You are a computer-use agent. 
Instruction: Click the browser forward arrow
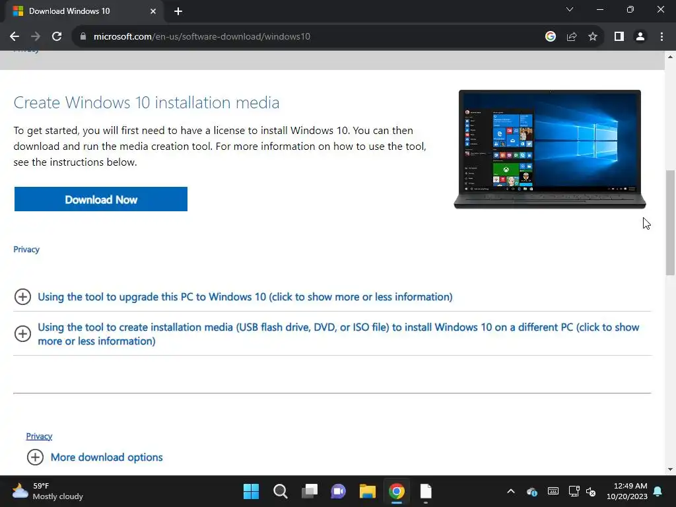pyautogui.click(x=36, y=37)
